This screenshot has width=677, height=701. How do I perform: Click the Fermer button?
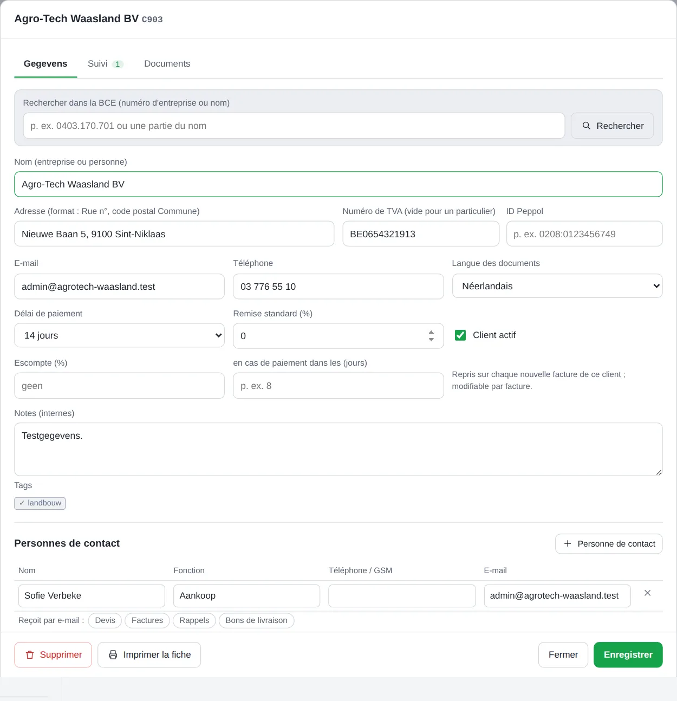point(563,655)
